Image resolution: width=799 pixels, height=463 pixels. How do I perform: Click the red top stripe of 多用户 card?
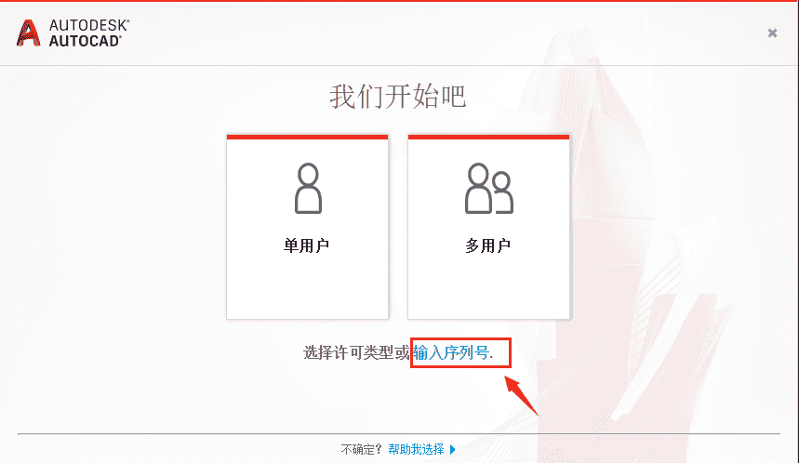click(x=488, y=137)
